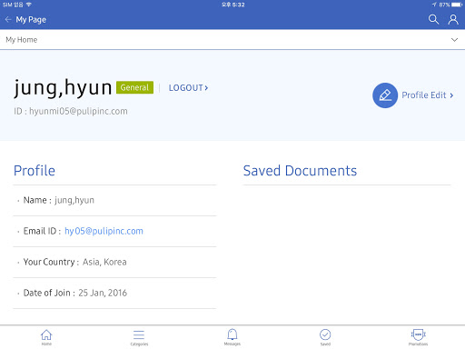The width and height of the screenshot is (465, 349).
Task: Expand the My Home dropdown chevron
Action: 454,40
